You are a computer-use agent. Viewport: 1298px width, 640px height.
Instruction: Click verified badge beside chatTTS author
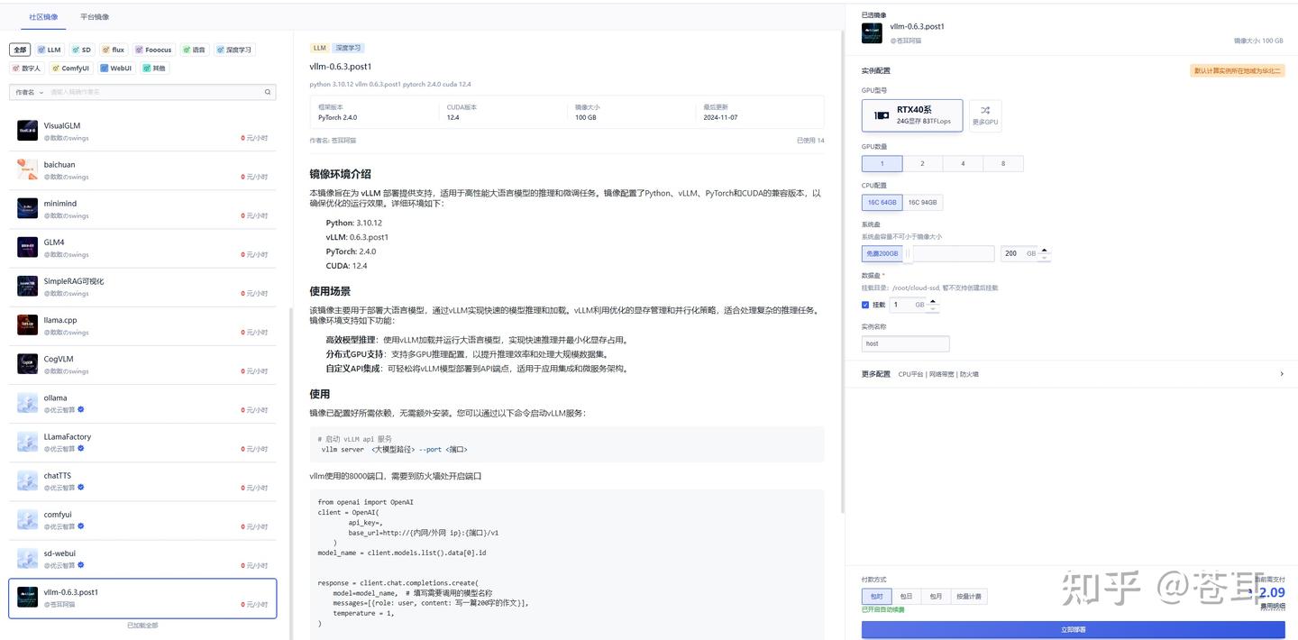pyautogui.click(x=81, y=487)
